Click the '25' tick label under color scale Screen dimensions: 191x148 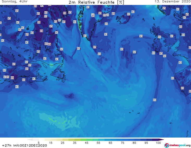[63, 143]
